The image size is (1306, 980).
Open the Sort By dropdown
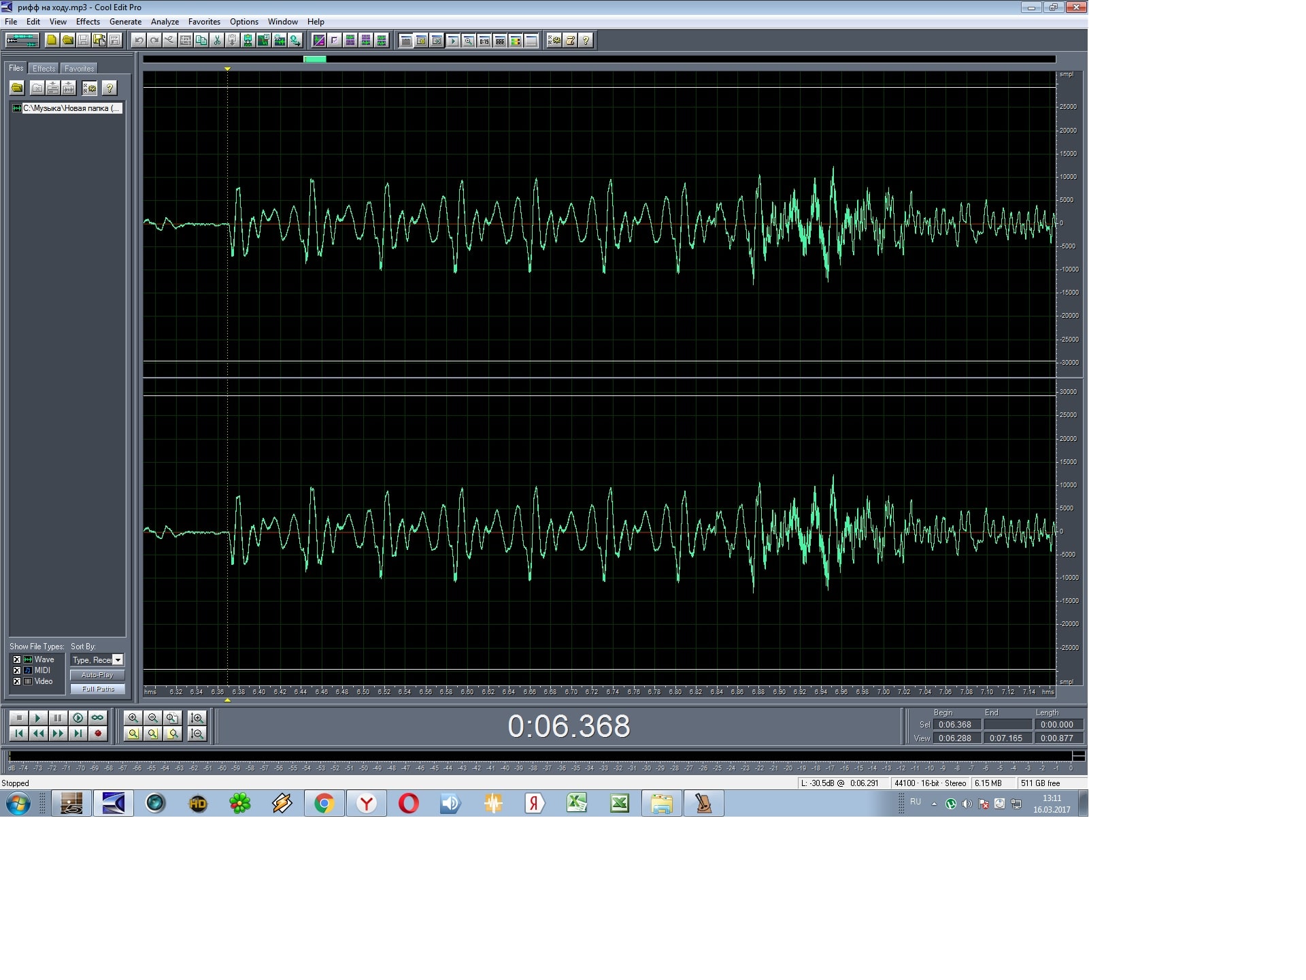[118, 660]
